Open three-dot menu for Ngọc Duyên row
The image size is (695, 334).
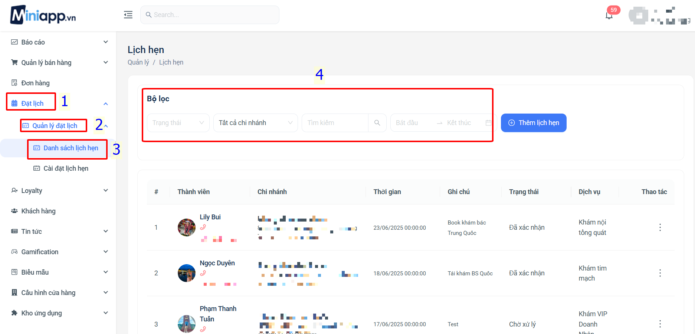point(660,273)
